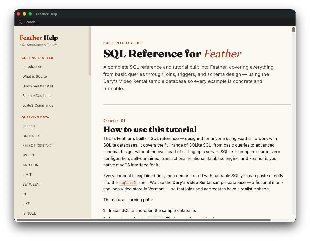This screenshot has width=310, height=241.
Task: Open the LIMIT topic
Action: click(x=27, y=175)
